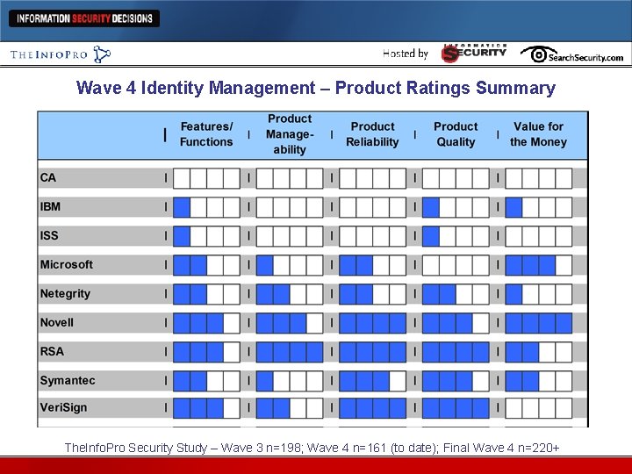Select the Novell row label

(x=57, y=323)
